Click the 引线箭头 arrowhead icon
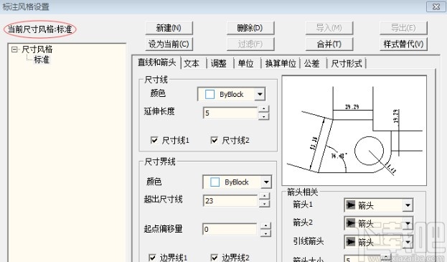447x262 pixels. [x=351, y=241]
